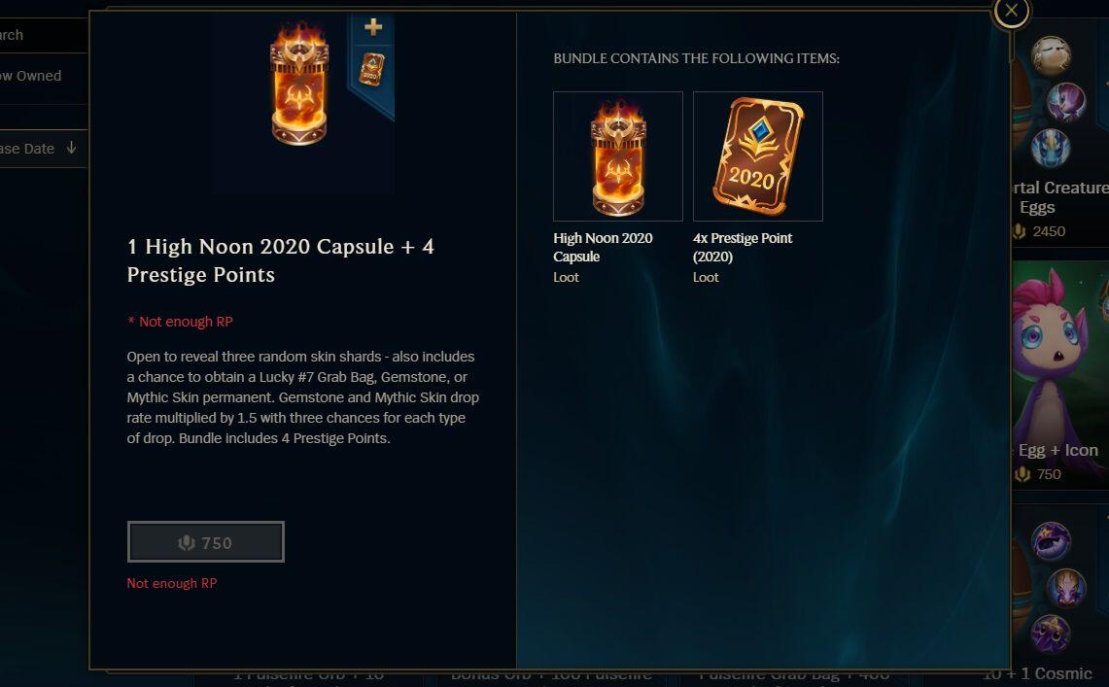
Task: Click the lowest cosmic icon in the bottom right bundle
Action: pos(1051,634)
